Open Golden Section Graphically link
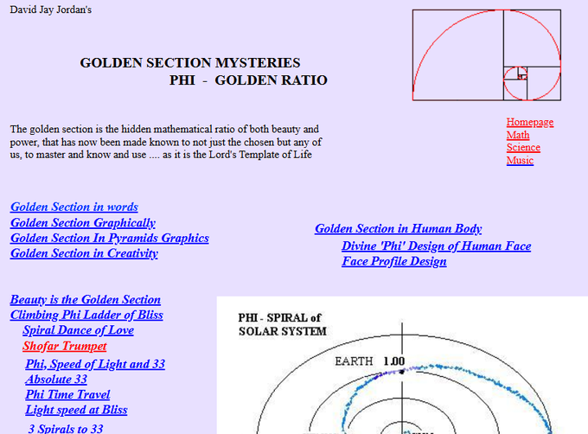The height and width of the screenshot is (434, 588). pyautogui.click(x=82, y=223)
